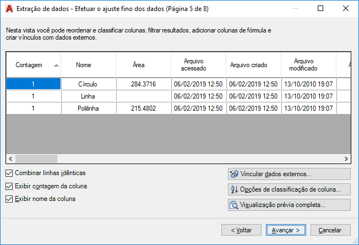Click the Área column header
The height and width of the screenshot is (245, 359).
(x=139, y=65)
